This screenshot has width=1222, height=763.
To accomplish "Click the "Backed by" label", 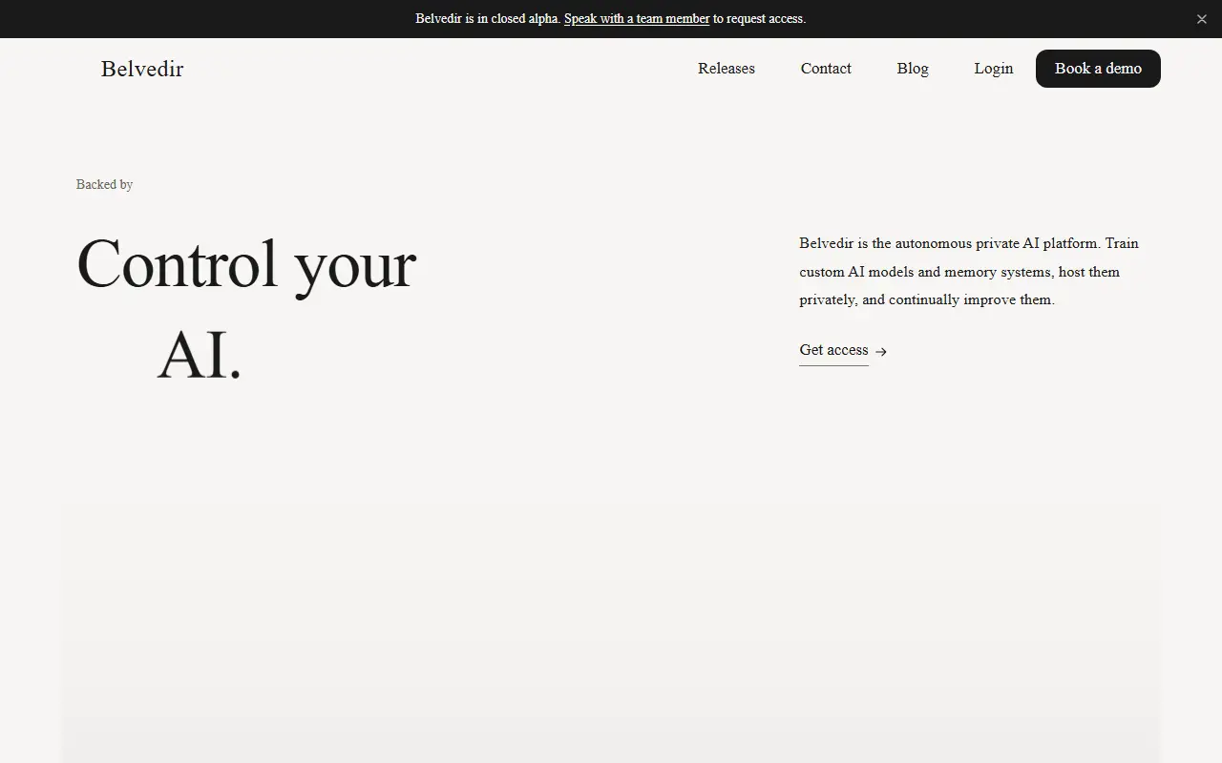I will (x=104, y=184).
